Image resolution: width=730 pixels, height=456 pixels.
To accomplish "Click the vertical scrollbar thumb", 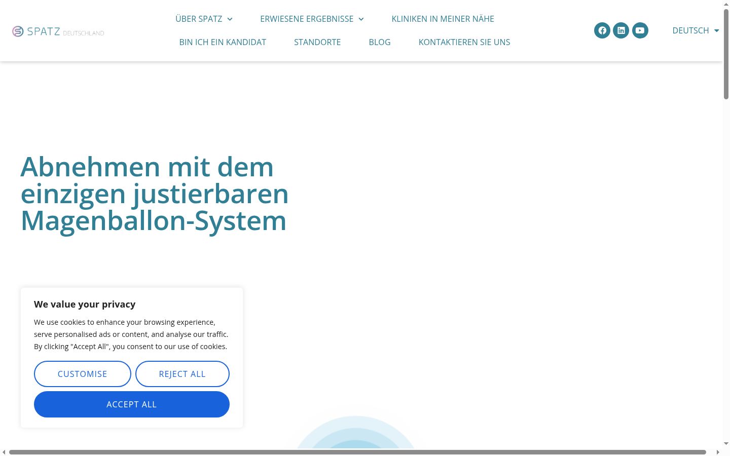I will coord(726,54).
